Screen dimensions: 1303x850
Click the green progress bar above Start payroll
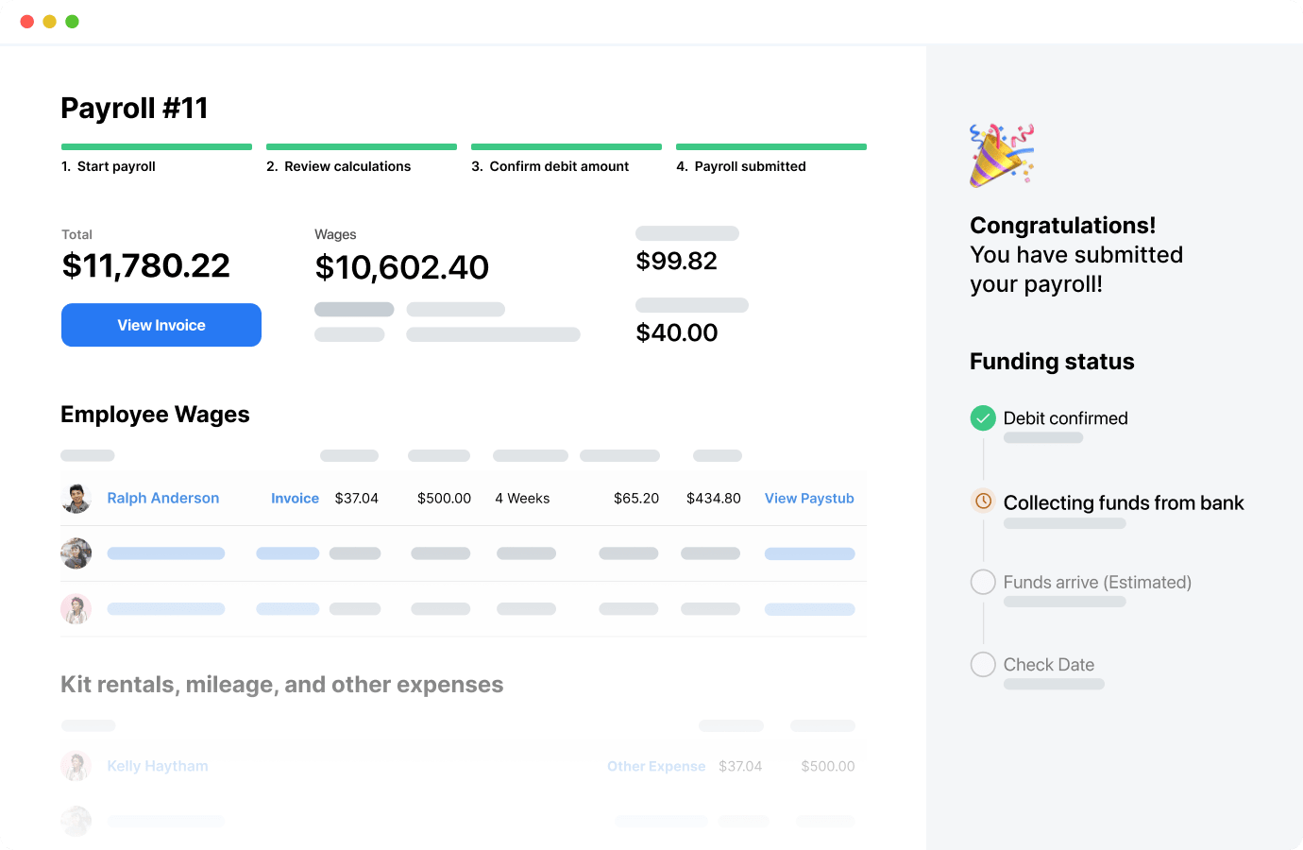[156, 146]
